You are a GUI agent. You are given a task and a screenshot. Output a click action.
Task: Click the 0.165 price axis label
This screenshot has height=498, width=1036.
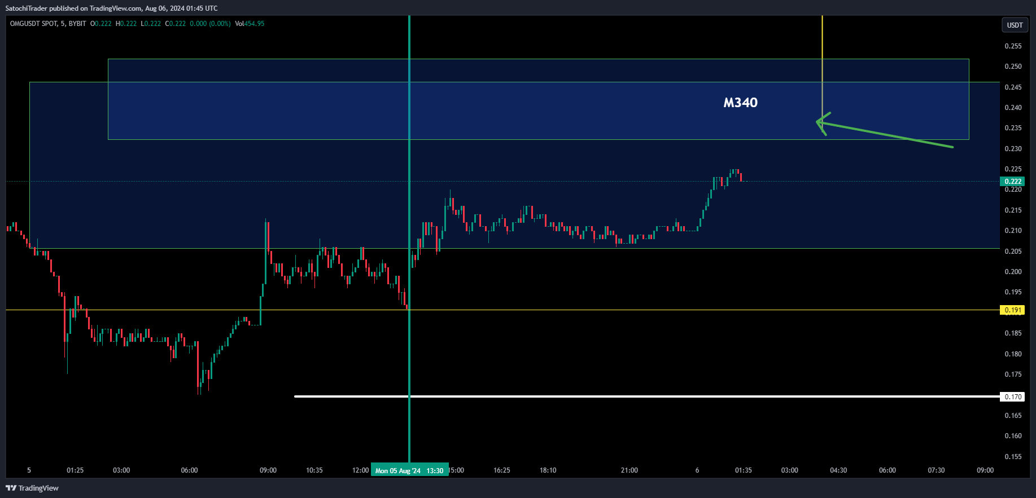click(1013, 416)
